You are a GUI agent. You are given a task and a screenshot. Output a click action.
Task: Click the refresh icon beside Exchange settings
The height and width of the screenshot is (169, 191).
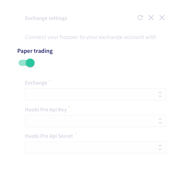pos(140,18)
